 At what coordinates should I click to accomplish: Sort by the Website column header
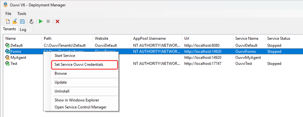tap(112, 38)
